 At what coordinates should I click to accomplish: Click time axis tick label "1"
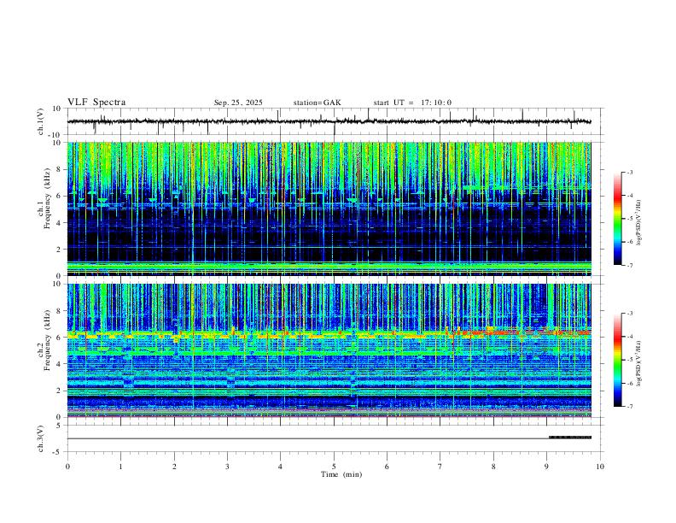(120, 467)
